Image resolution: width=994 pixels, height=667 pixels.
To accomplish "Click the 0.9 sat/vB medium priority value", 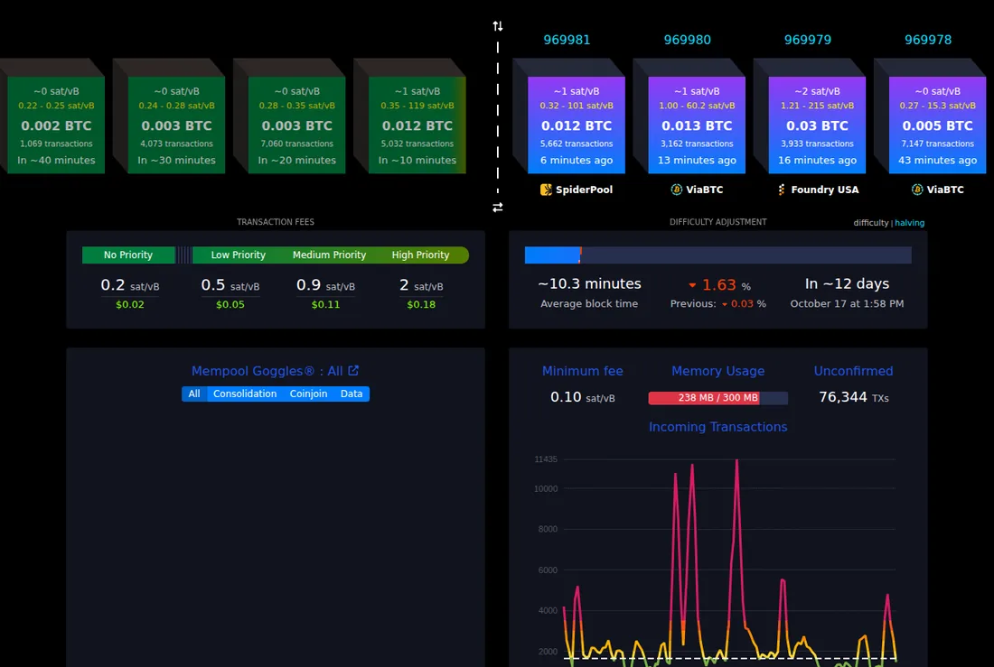I will pyautogui.click(x=326, y=286).
